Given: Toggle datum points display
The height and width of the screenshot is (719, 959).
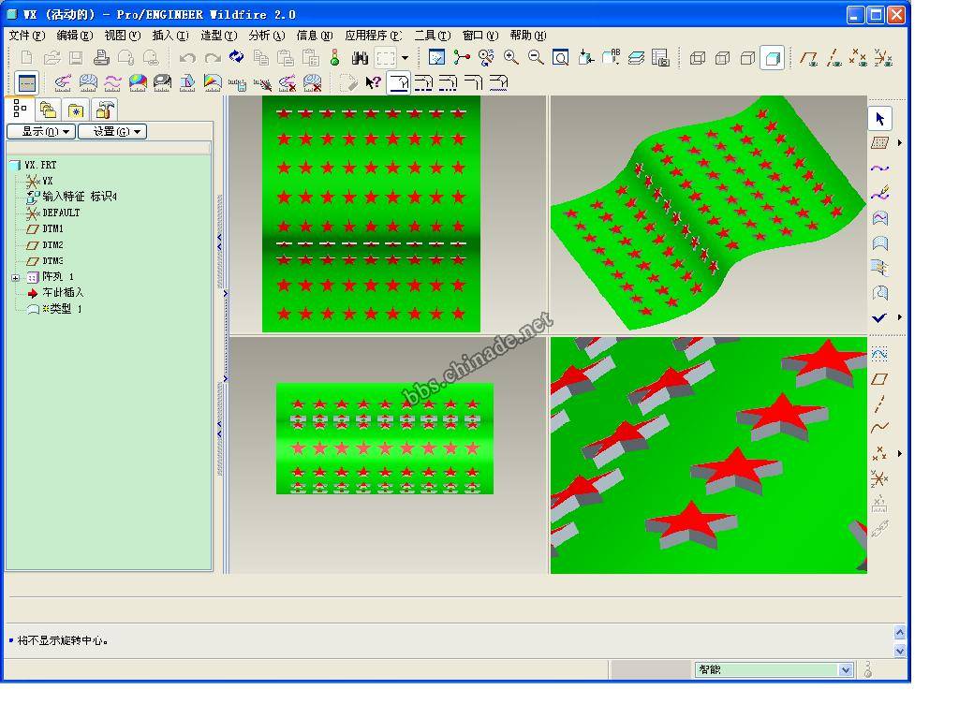Looking at the screenshot, I should [858, 58].
